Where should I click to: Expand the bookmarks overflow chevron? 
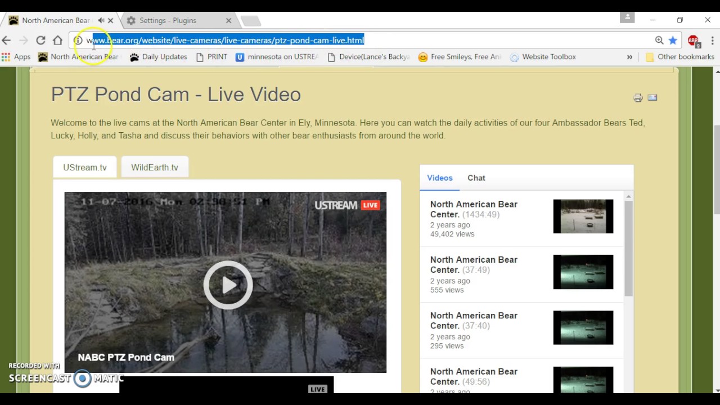[x=629, y=57]
